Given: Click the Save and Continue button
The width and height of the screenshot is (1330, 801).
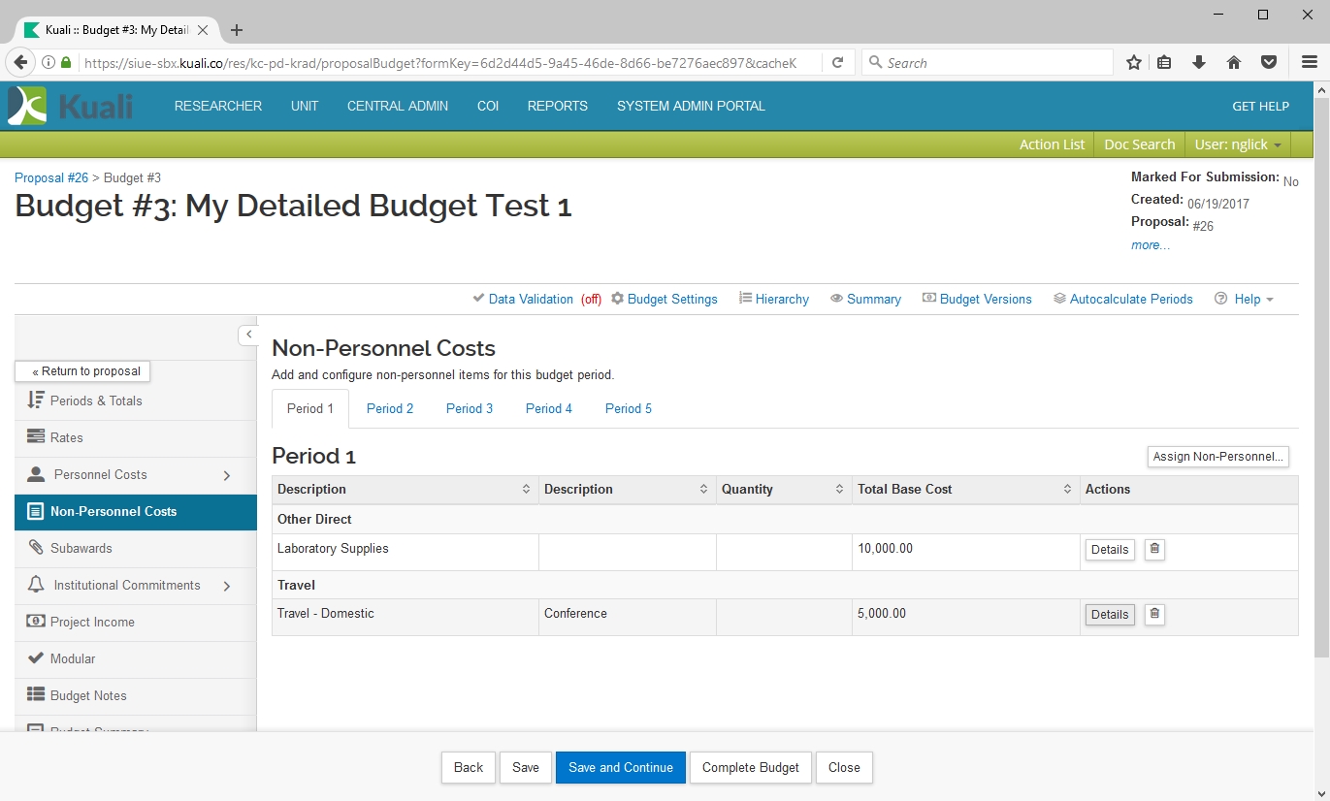Looking at the screenshot, I should click(621, 767).
